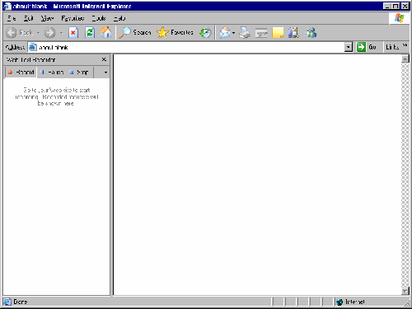The height and width of the screenshot is (309, 412).
Task: Expand the Back button history dropdown
Action: coord(38,33)
